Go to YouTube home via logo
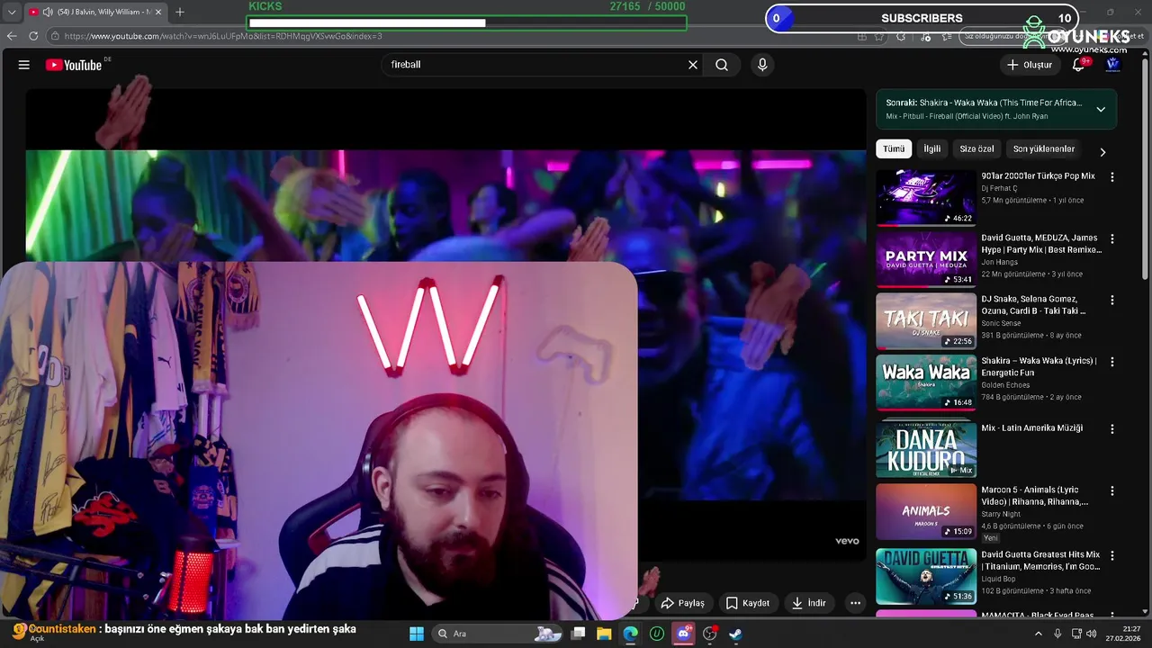The image size is (1152, 648). tap(74, 65)
